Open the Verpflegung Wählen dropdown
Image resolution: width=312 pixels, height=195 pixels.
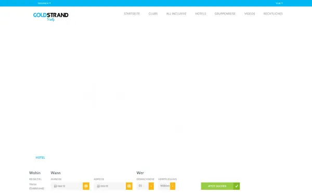click(167, 186)
